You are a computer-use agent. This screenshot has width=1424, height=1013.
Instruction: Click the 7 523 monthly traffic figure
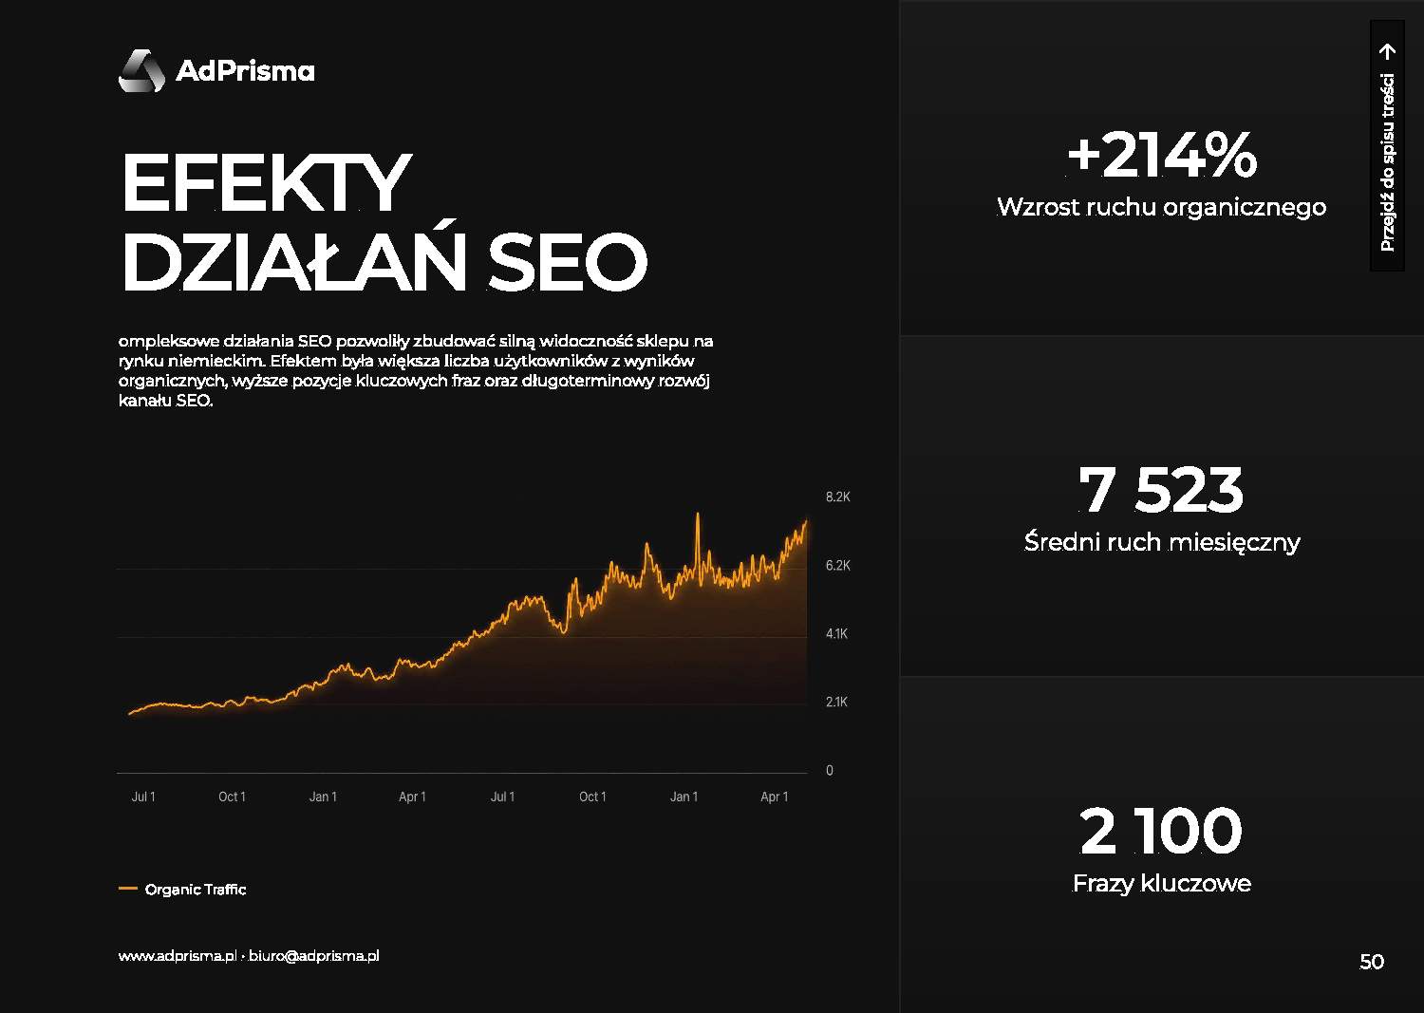coord(1161,490)
